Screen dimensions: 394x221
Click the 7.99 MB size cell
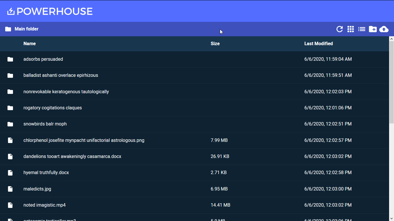click(x=219, y=140)
